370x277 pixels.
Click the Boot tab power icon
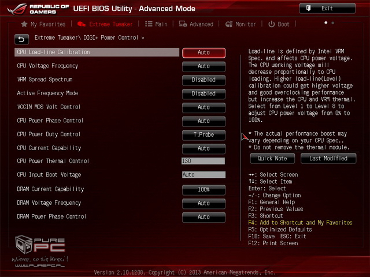click(x=271, y=24)
